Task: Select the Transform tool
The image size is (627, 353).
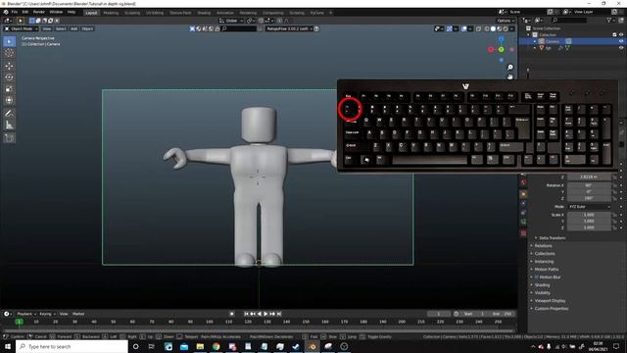Action: (x=9, y=100)
